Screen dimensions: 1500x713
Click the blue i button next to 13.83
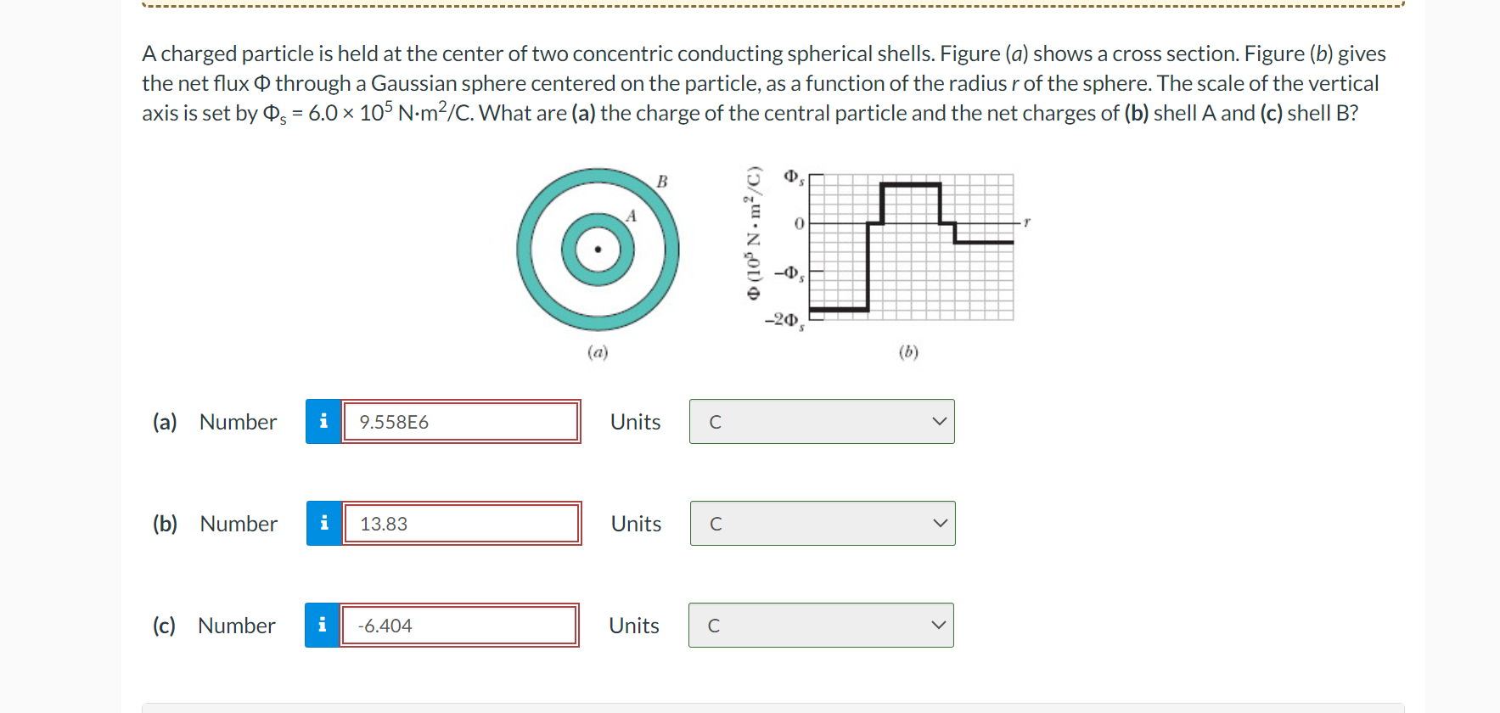pyautogui.click(x=323, y=524)
